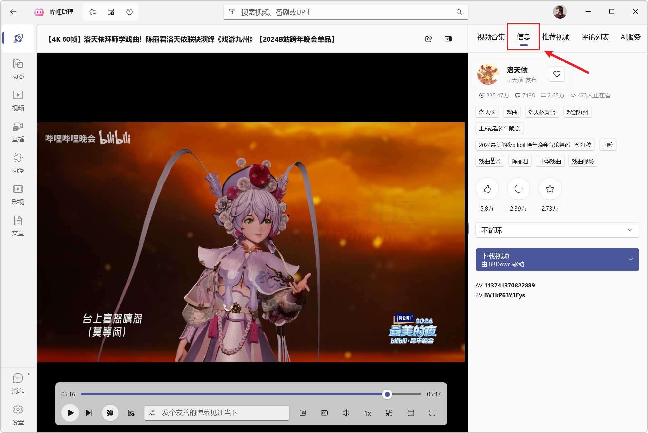Open favorites star list icon
648x433 pixels.
(x=92, y=12)
